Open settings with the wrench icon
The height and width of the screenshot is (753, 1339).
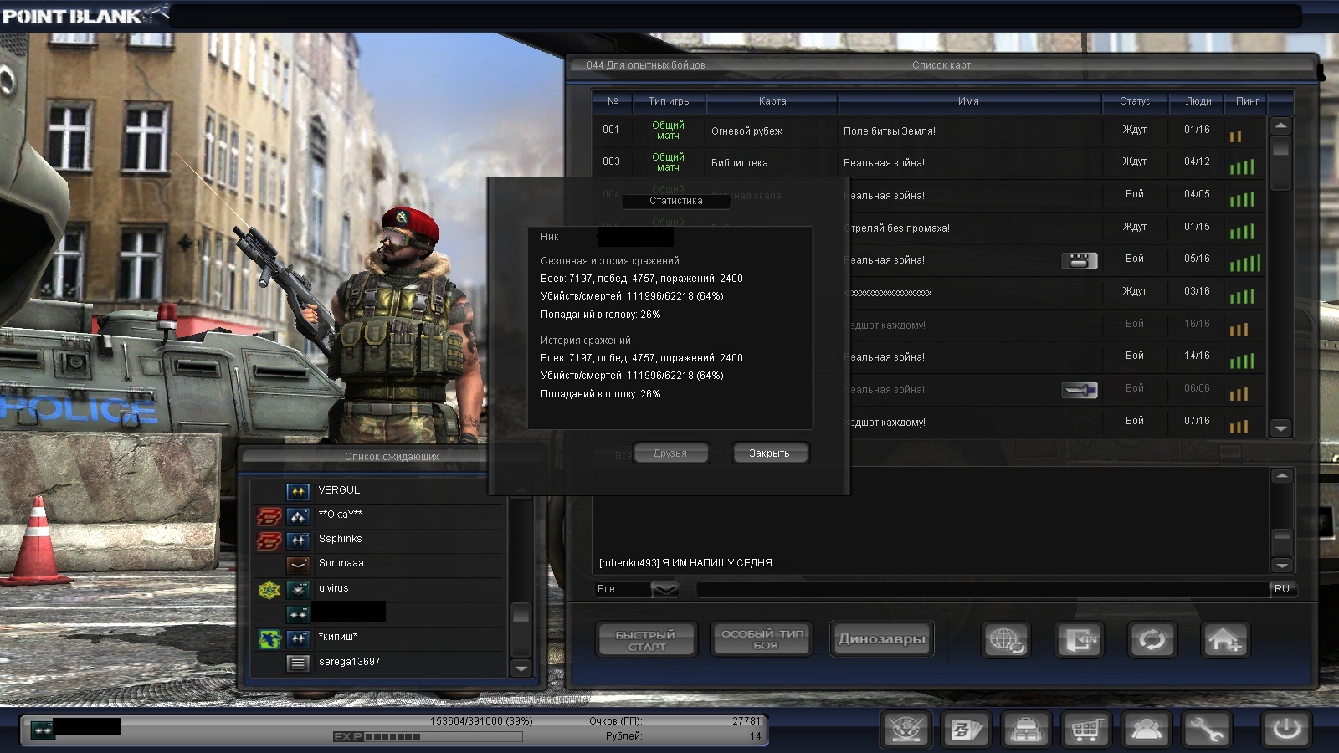[1206, 730]
